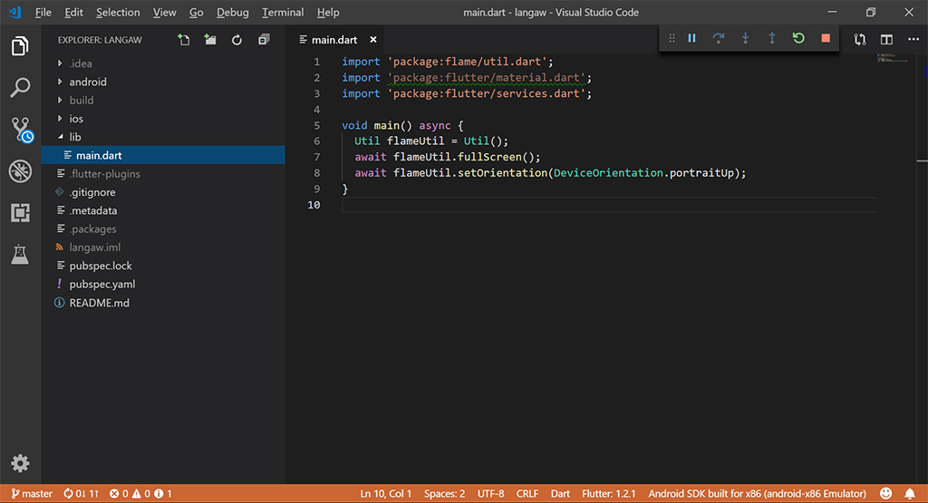Click the New File icon in explorer
Screen dimensions: 928x503
pos(184,39)
